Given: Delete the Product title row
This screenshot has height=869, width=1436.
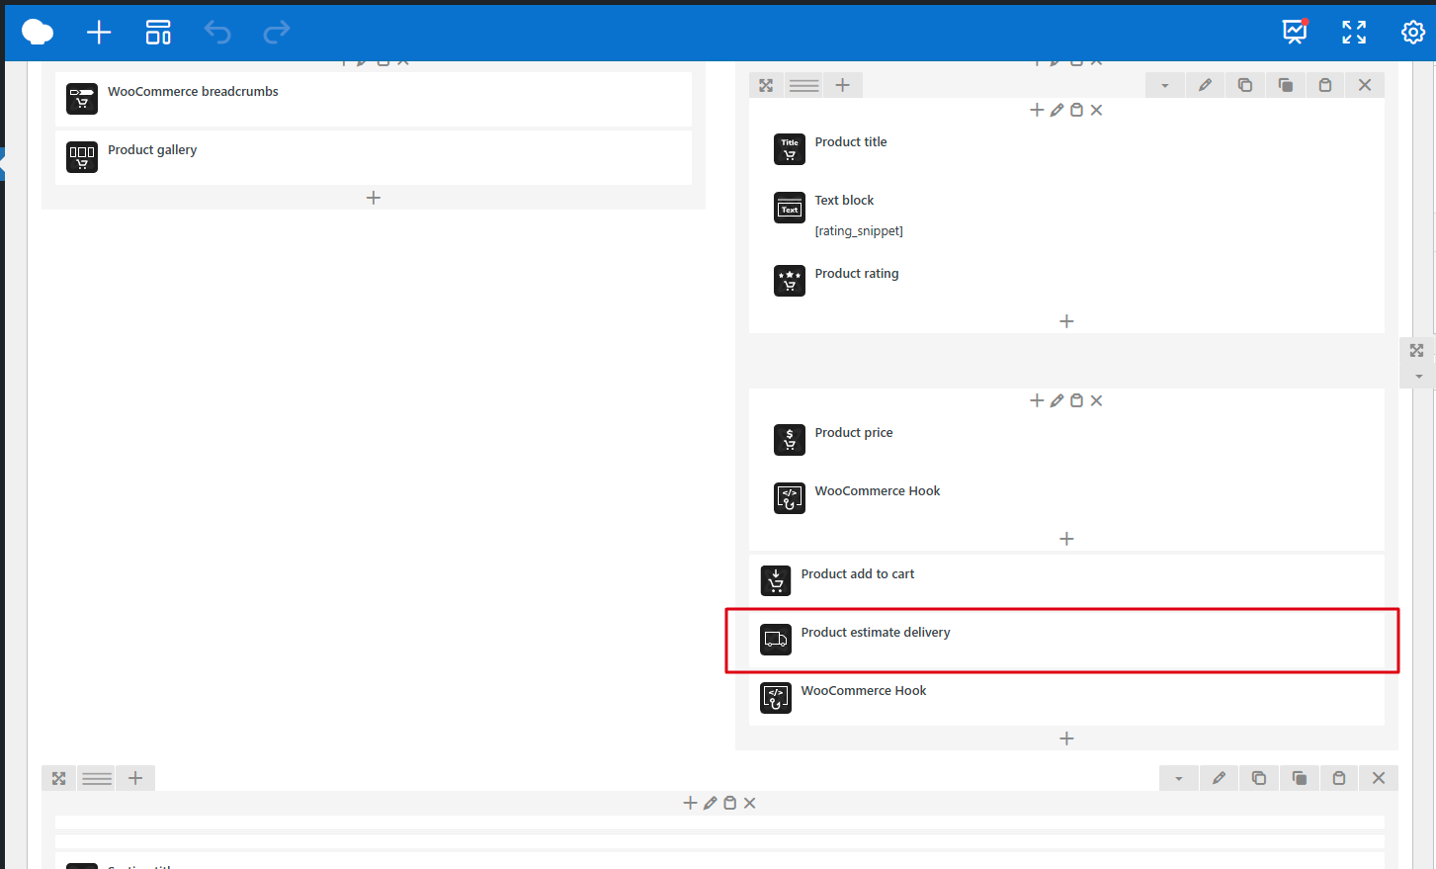Looking at the screenshot, I should 1365,85.
